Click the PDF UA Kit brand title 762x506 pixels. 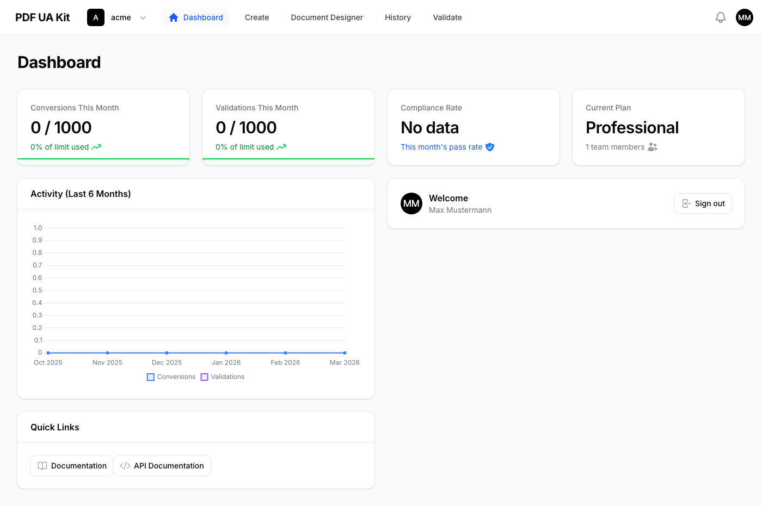(x=42, y=17)
